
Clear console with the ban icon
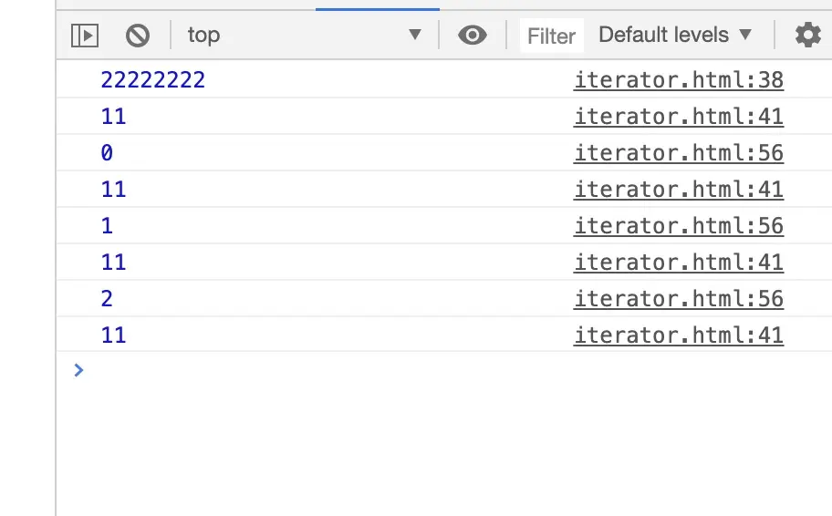(x=138, y=36)
